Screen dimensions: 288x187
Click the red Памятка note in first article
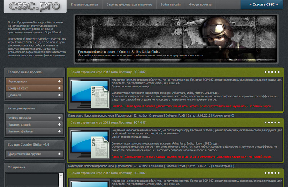tap(192, 106)
